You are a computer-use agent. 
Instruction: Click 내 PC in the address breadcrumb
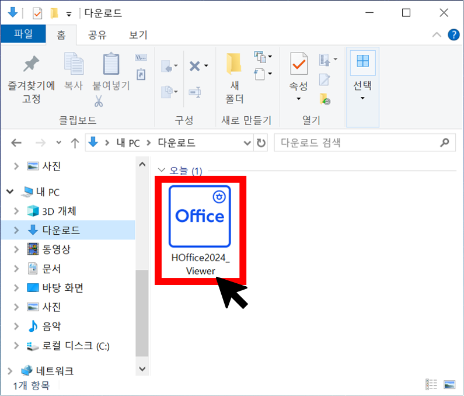(x=128, y=143)
